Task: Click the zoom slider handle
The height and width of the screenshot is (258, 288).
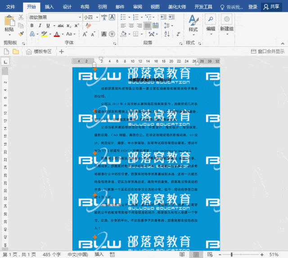Action: (x=232, y=254)
